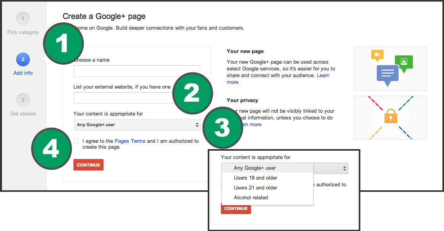Follow the Learn more link under Your new page

pyautogui.click(x=323, y=76)
